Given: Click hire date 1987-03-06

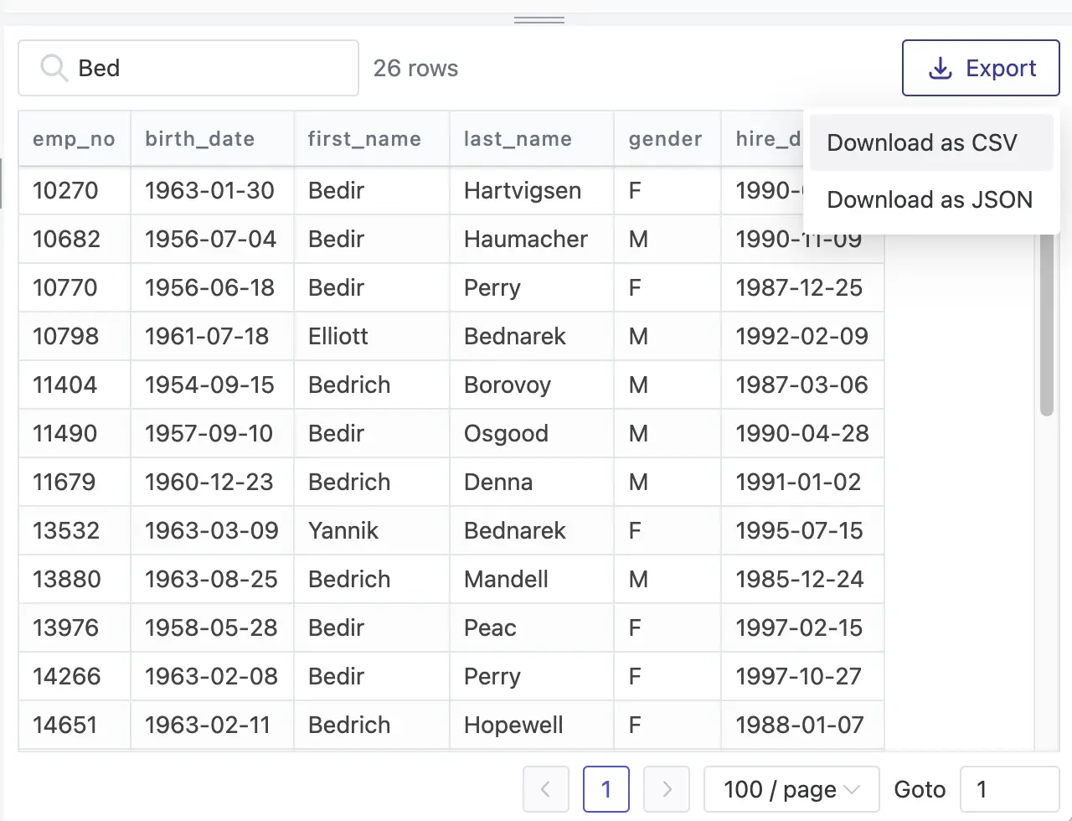Looking at the screenshot, I should click(x=801, y=385).
